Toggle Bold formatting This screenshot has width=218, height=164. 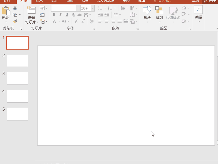coord(54,15)
